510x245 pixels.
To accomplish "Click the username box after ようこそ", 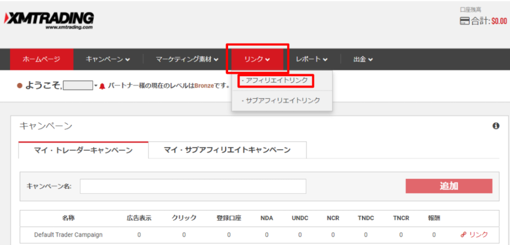I will (x=78, y=85).
